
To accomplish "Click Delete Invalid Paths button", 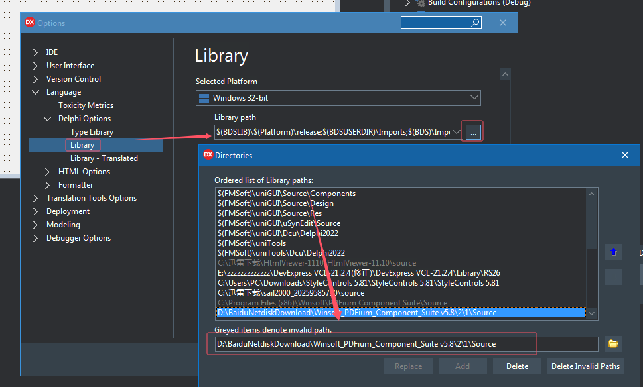I will 585,366.
